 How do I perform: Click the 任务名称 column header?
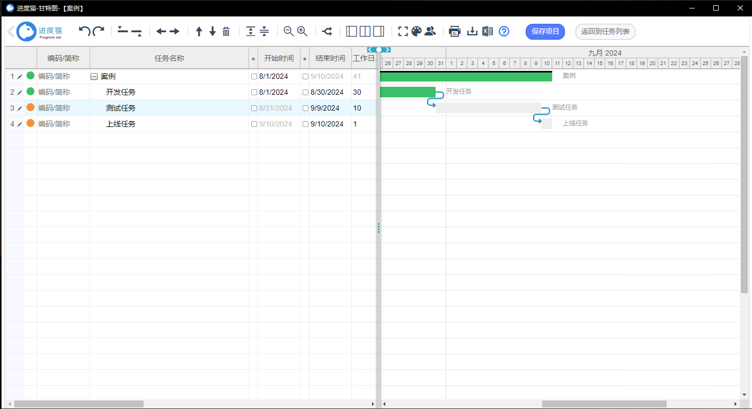pyautogui.click(x=170, y=58)
